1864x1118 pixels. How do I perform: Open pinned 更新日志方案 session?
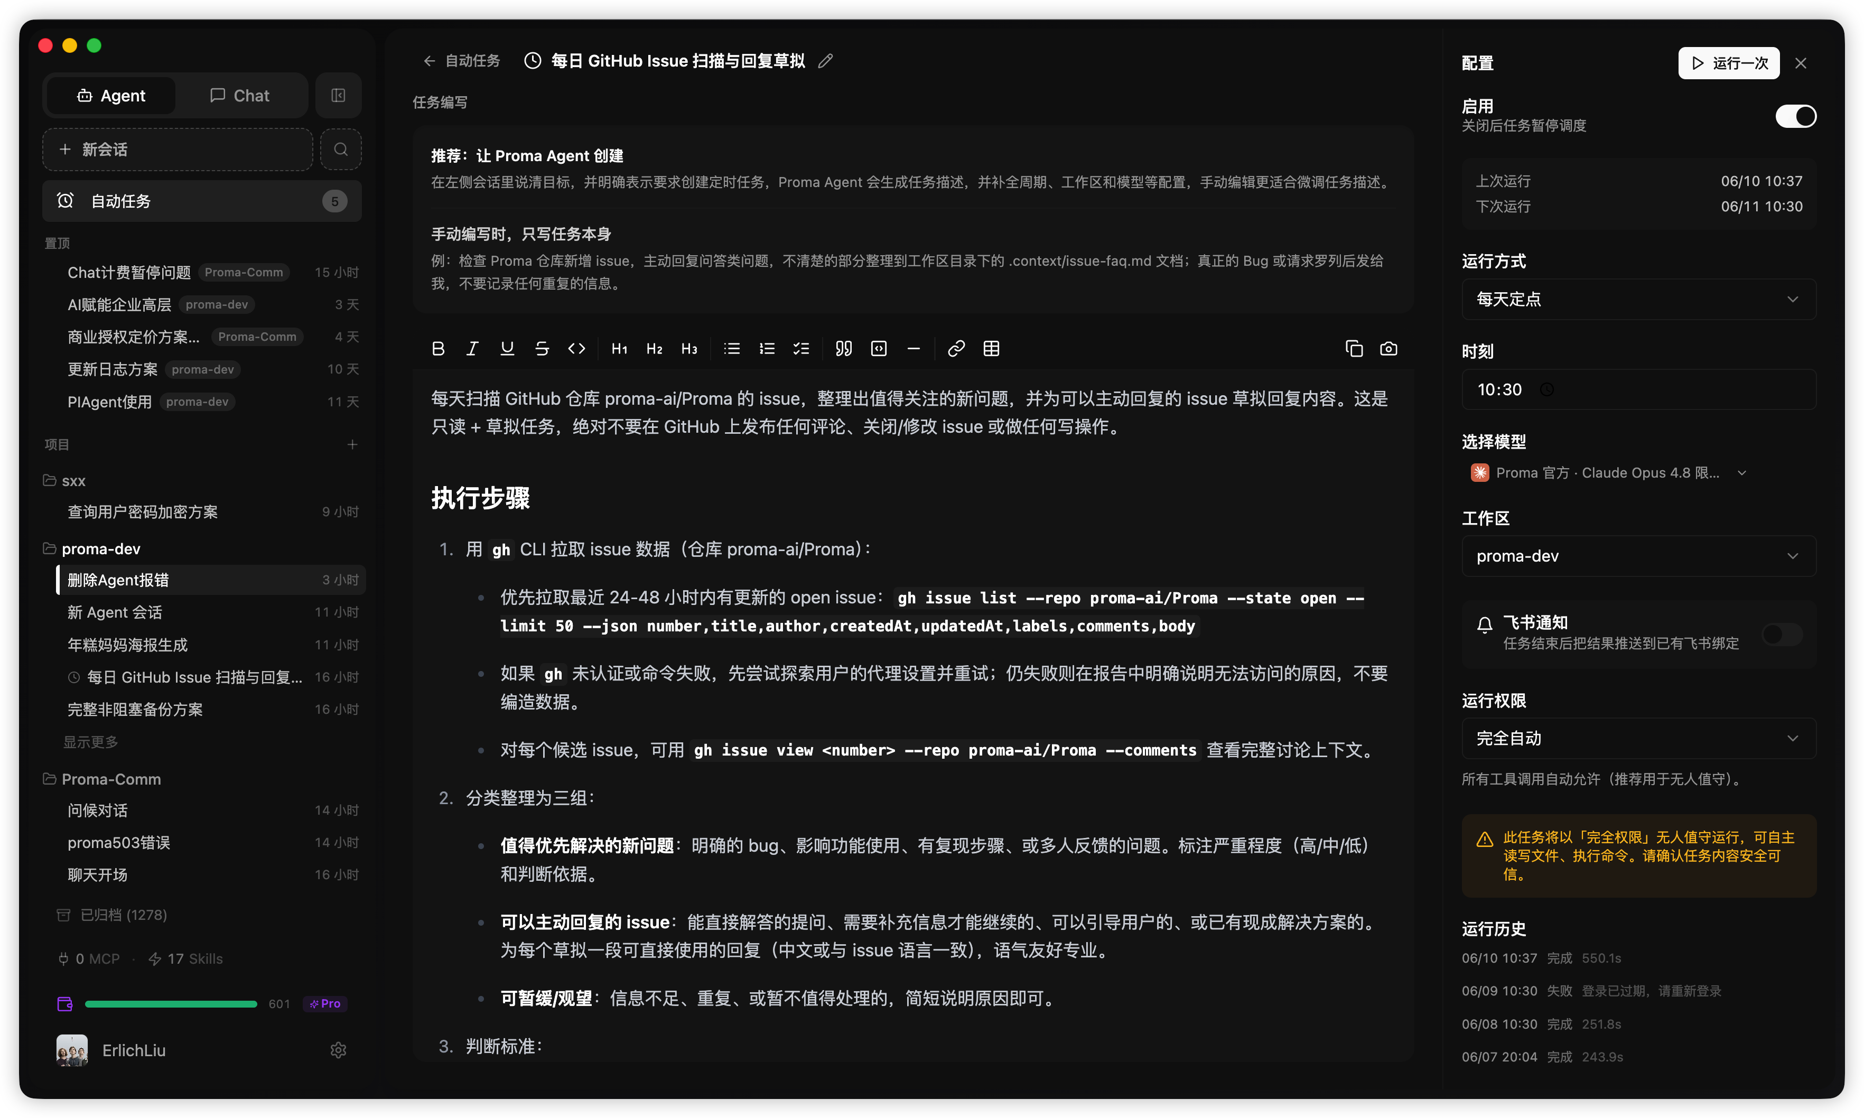211,369
